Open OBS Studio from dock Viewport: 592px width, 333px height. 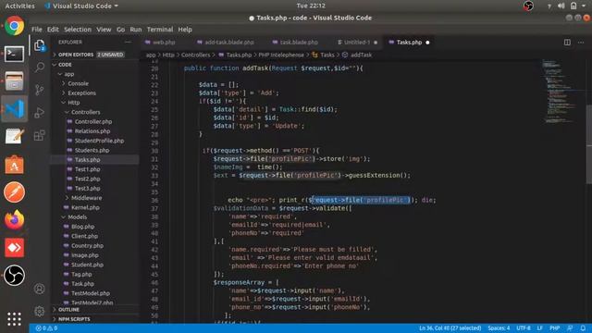[15, 276]
